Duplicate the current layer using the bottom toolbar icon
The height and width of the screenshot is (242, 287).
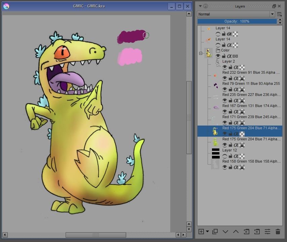click(x=215, y=232)
